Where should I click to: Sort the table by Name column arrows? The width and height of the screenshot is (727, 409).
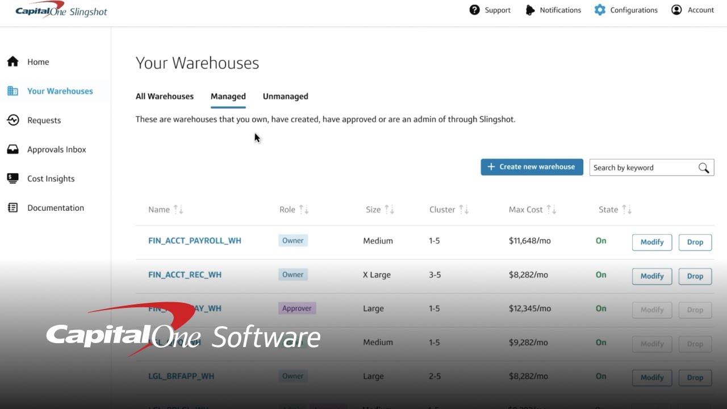[x=178, y=210]
